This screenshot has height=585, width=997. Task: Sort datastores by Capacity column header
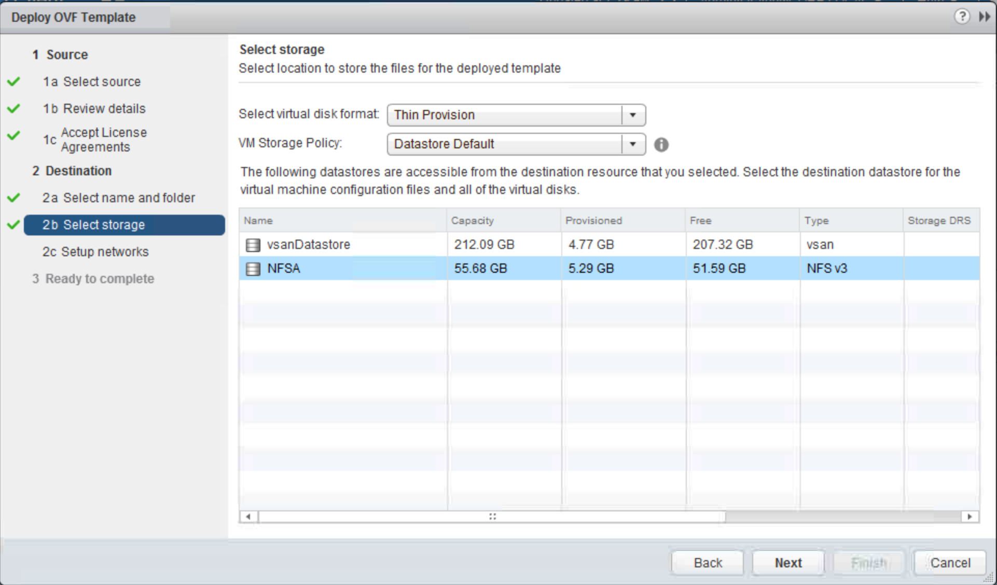[x=472, y=220]
